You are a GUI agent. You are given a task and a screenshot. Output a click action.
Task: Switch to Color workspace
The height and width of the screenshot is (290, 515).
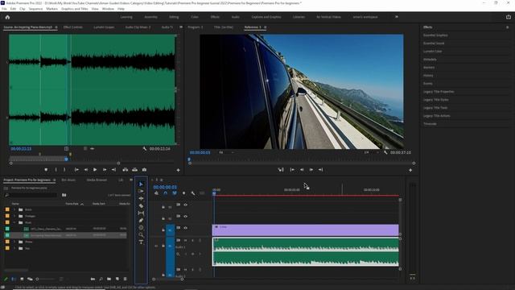(195, 17)
